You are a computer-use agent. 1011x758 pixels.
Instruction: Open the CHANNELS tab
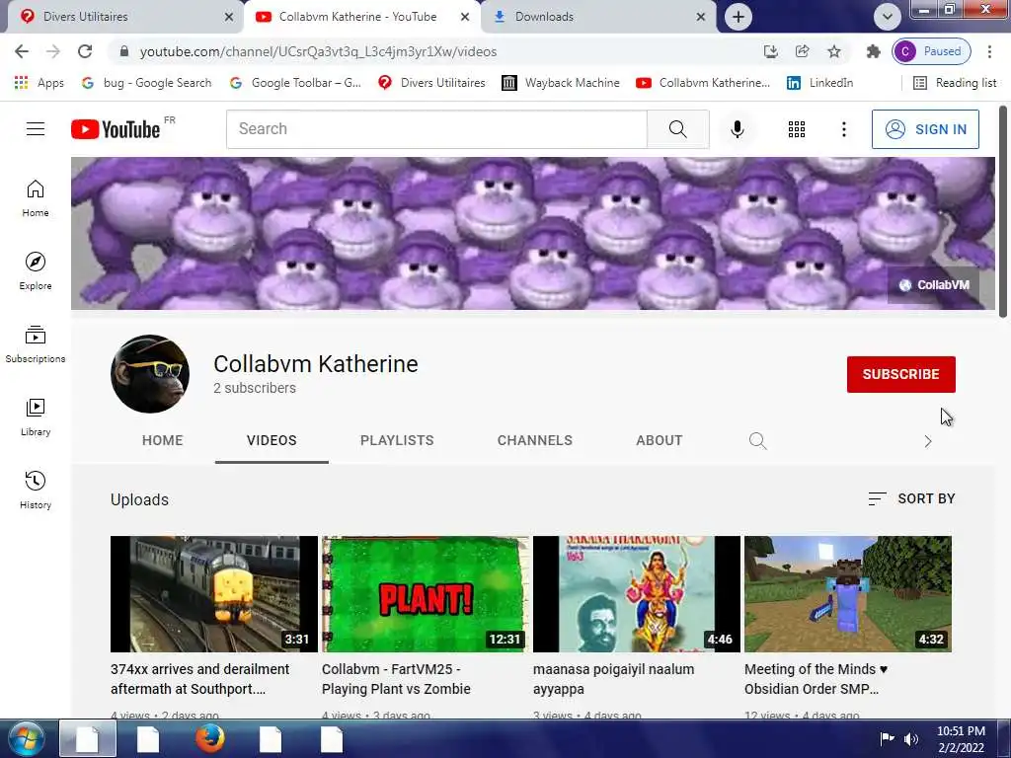534,441
